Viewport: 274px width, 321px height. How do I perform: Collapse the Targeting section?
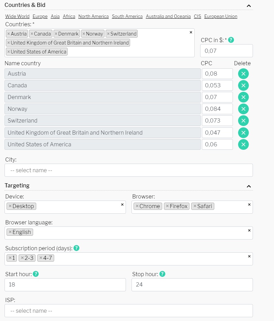coord(249,186)
